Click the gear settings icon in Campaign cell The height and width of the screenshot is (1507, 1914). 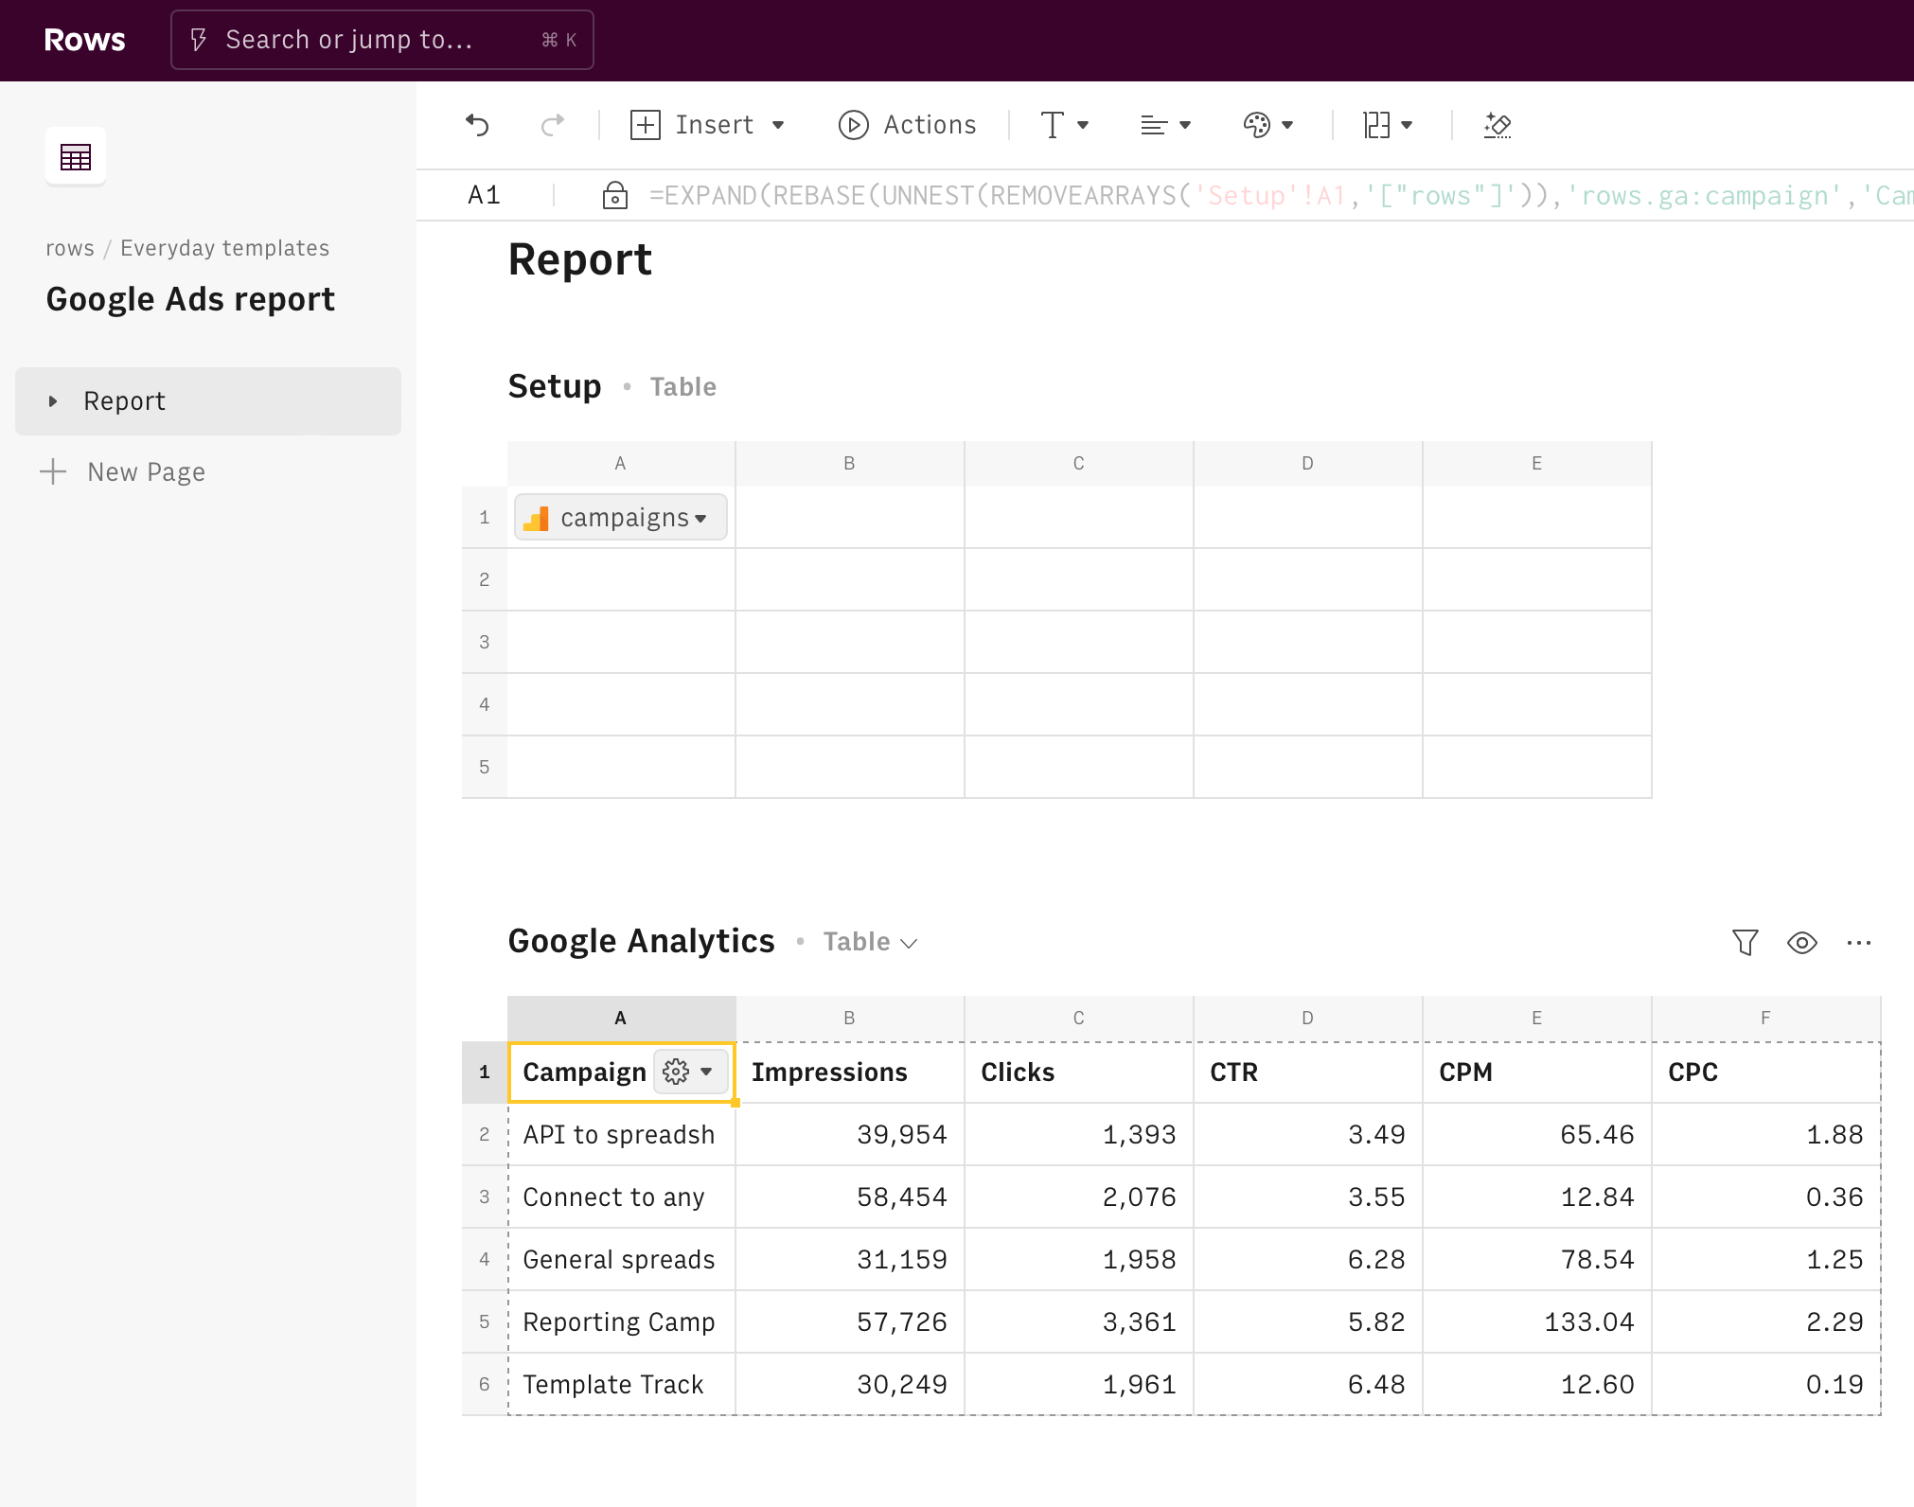click(676, 1072)
